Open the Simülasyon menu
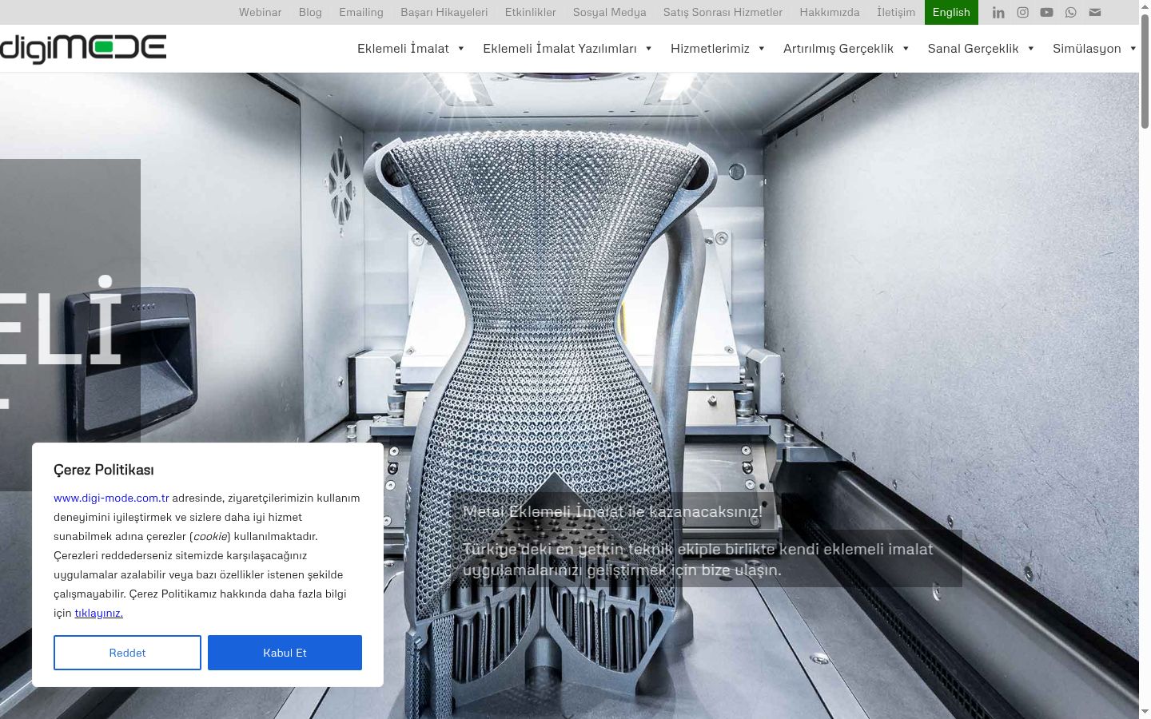Viewport: 1151px width, 719px height. (x=1087, y=49)
